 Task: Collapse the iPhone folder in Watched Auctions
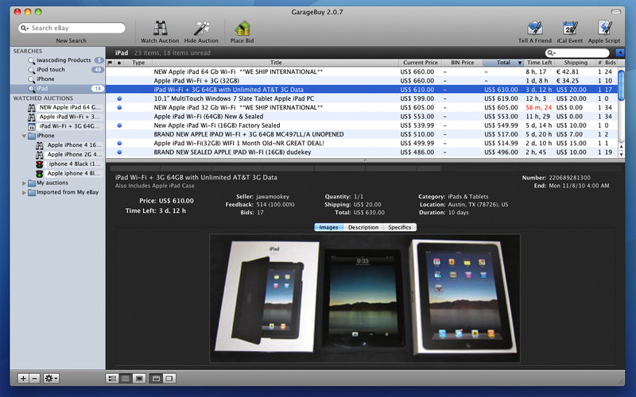25,136
